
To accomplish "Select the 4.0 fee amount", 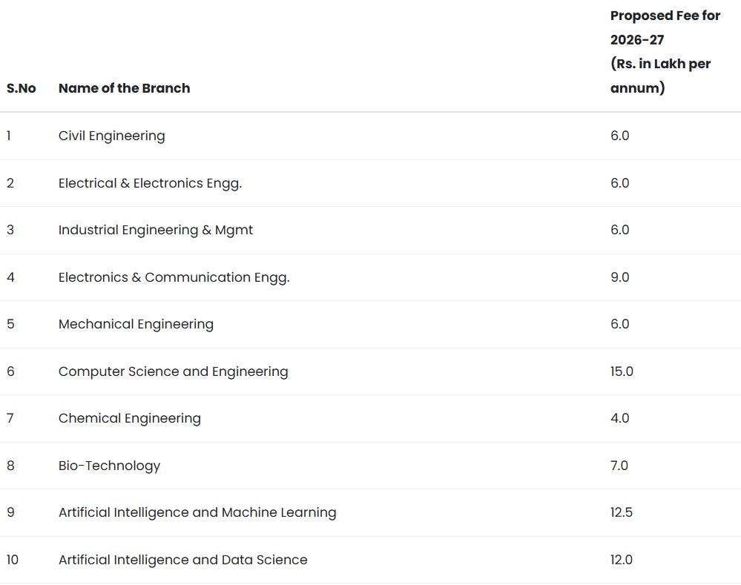I will tap(619, 418).
